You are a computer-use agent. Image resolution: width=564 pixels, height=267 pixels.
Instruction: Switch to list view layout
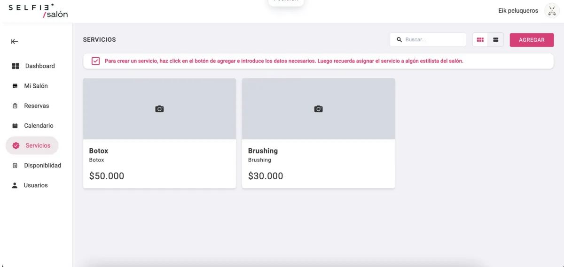tap(495, 40)
